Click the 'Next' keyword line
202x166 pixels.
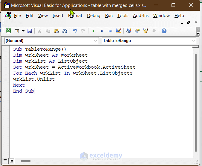click(x=19, y=85)
